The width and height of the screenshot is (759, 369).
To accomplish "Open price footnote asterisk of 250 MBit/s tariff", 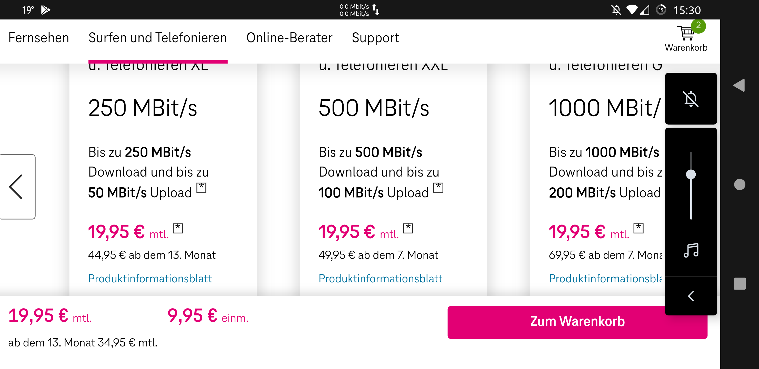I will click(178, 228).
